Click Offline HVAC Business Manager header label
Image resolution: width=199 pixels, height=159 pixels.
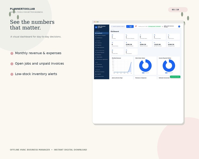click(169, 26)
